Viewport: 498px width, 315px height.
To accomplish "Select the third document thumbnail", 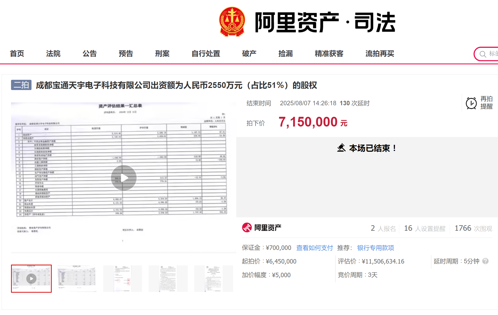I will pos(122,279).
